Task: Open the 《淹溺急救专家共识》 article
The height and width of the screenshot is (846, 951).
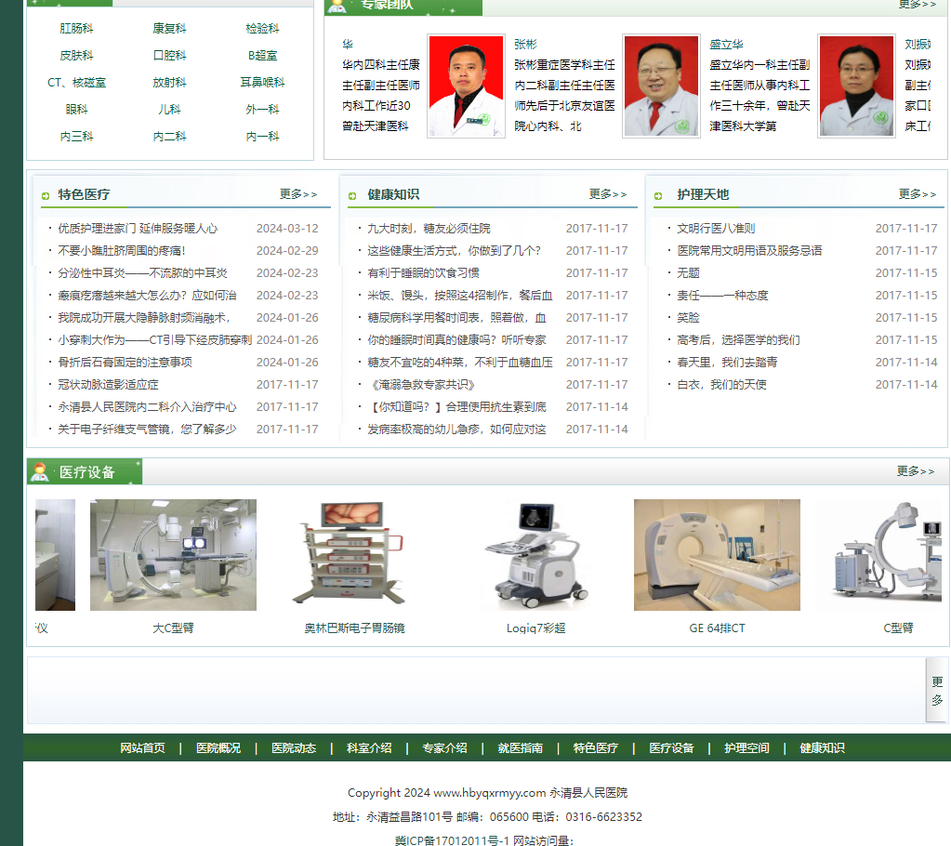Action: click(x=421, y=385)
